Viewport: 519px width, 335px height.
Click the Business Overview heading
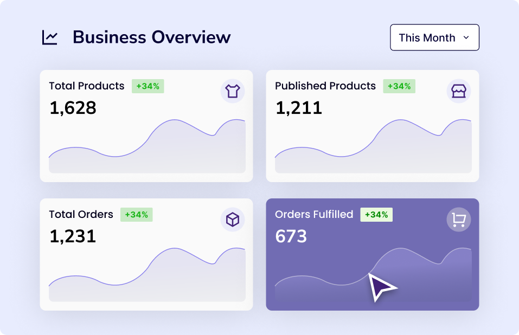151,37
